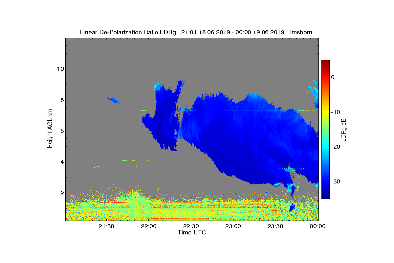Click the yellow band of the colorbar
This screenshot has width=394, height=263.
point(325,112)
